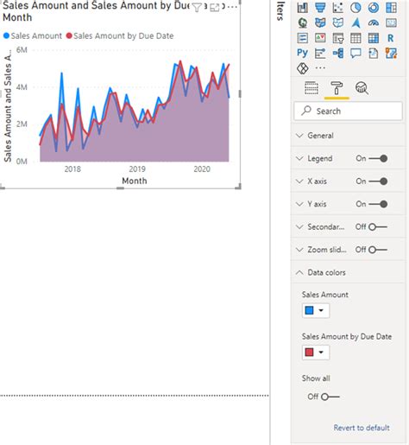Click the chart title text
The height and width of the screenshot is (445, 409).
pos(97,11)
